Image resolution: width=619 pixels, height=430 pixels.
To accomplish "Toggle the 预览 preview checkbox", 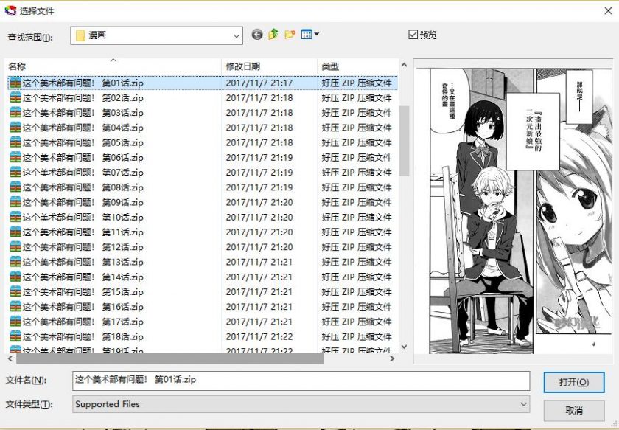I will pyautogui.click(x=413, y=35).
